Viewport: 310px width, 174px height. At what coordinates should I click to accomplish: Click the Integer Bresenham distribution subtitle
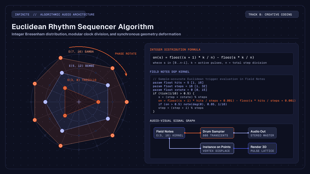(x=96, y=34)
